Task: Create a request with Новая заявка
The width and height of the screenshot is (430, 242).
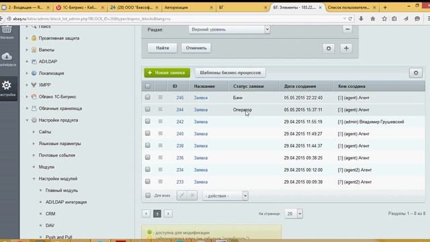Action: pyautogui.click(x=167, y=73)
